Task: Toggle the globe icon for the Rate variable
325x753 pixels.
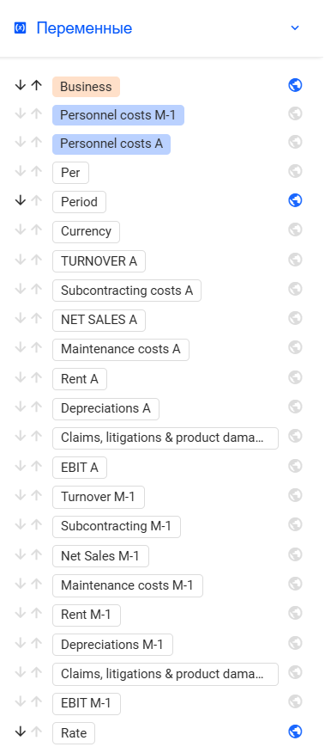Action: click(x=295, y=732)
